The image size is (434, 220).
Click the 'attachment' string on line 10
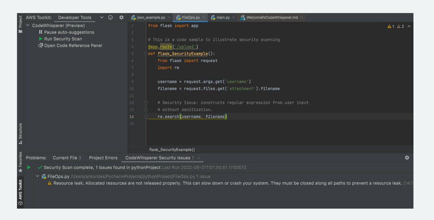click(241, 89)
